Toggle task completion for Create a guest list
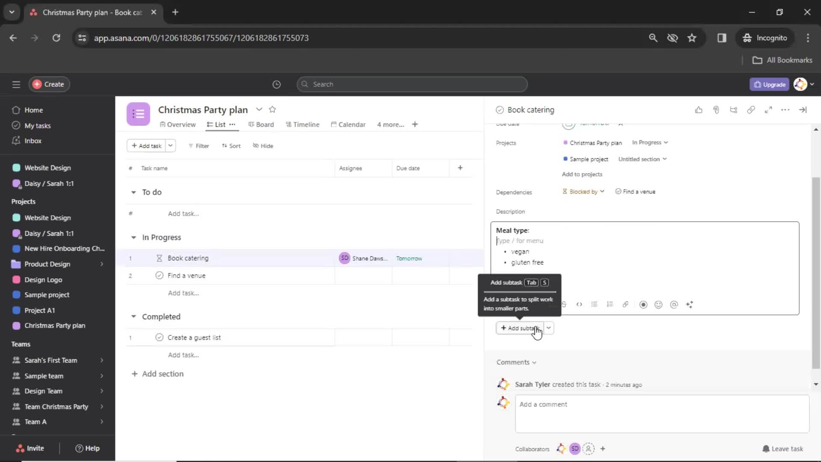821x462 pixels. pyautogui.click(x=159, y=337)
